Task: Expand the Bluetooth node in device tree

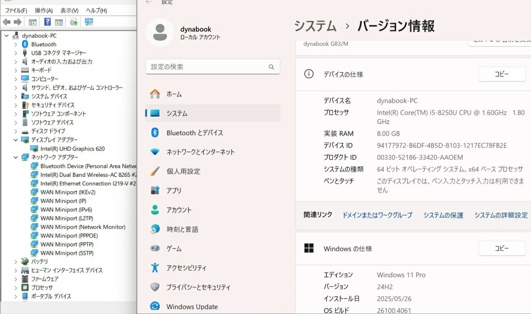Action: [x=16, y=44]
